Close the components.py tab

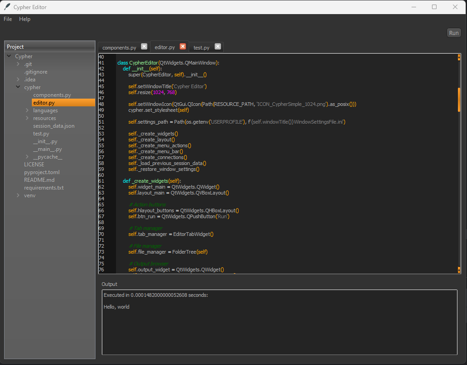click(x=144, y=46)
